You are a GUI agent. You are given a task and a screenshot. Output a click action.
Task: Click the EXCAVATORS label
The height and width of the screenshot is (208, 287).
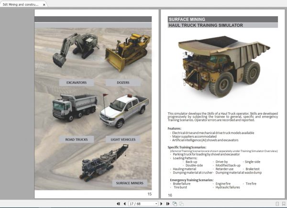(77, 83)
